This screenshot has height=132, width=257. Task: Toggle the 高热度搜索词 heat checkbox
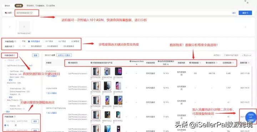point(29,46)
